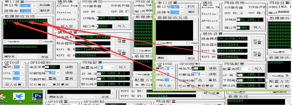Image resolution: width=292 pixels, height=105 pixels.
Task: Click 清除接 button in the 关闭串 window
Action: [45, 11]
